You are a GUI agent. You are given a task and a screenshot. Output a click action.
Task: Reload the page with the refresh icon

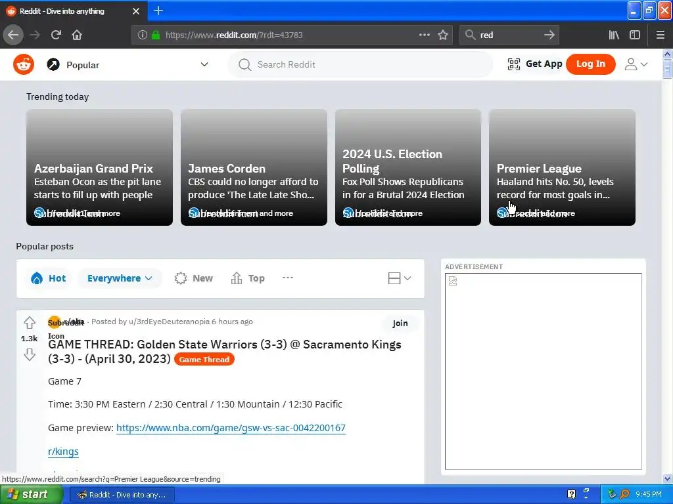tap(56, 35)
